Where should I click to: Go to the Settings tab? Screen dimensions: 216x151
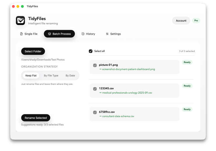[113, 34]
